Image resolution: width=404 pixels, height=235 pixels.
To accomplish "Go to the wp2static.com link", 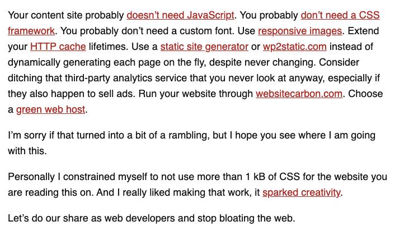I will 295,47.
